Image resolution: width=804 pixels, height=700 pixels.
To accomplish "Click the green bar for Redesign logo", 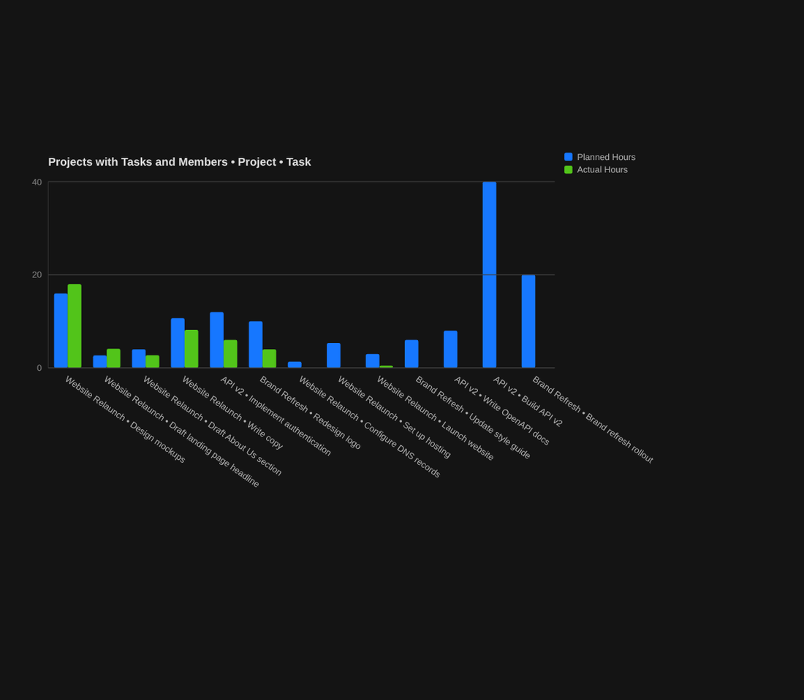I will point(269,358).
